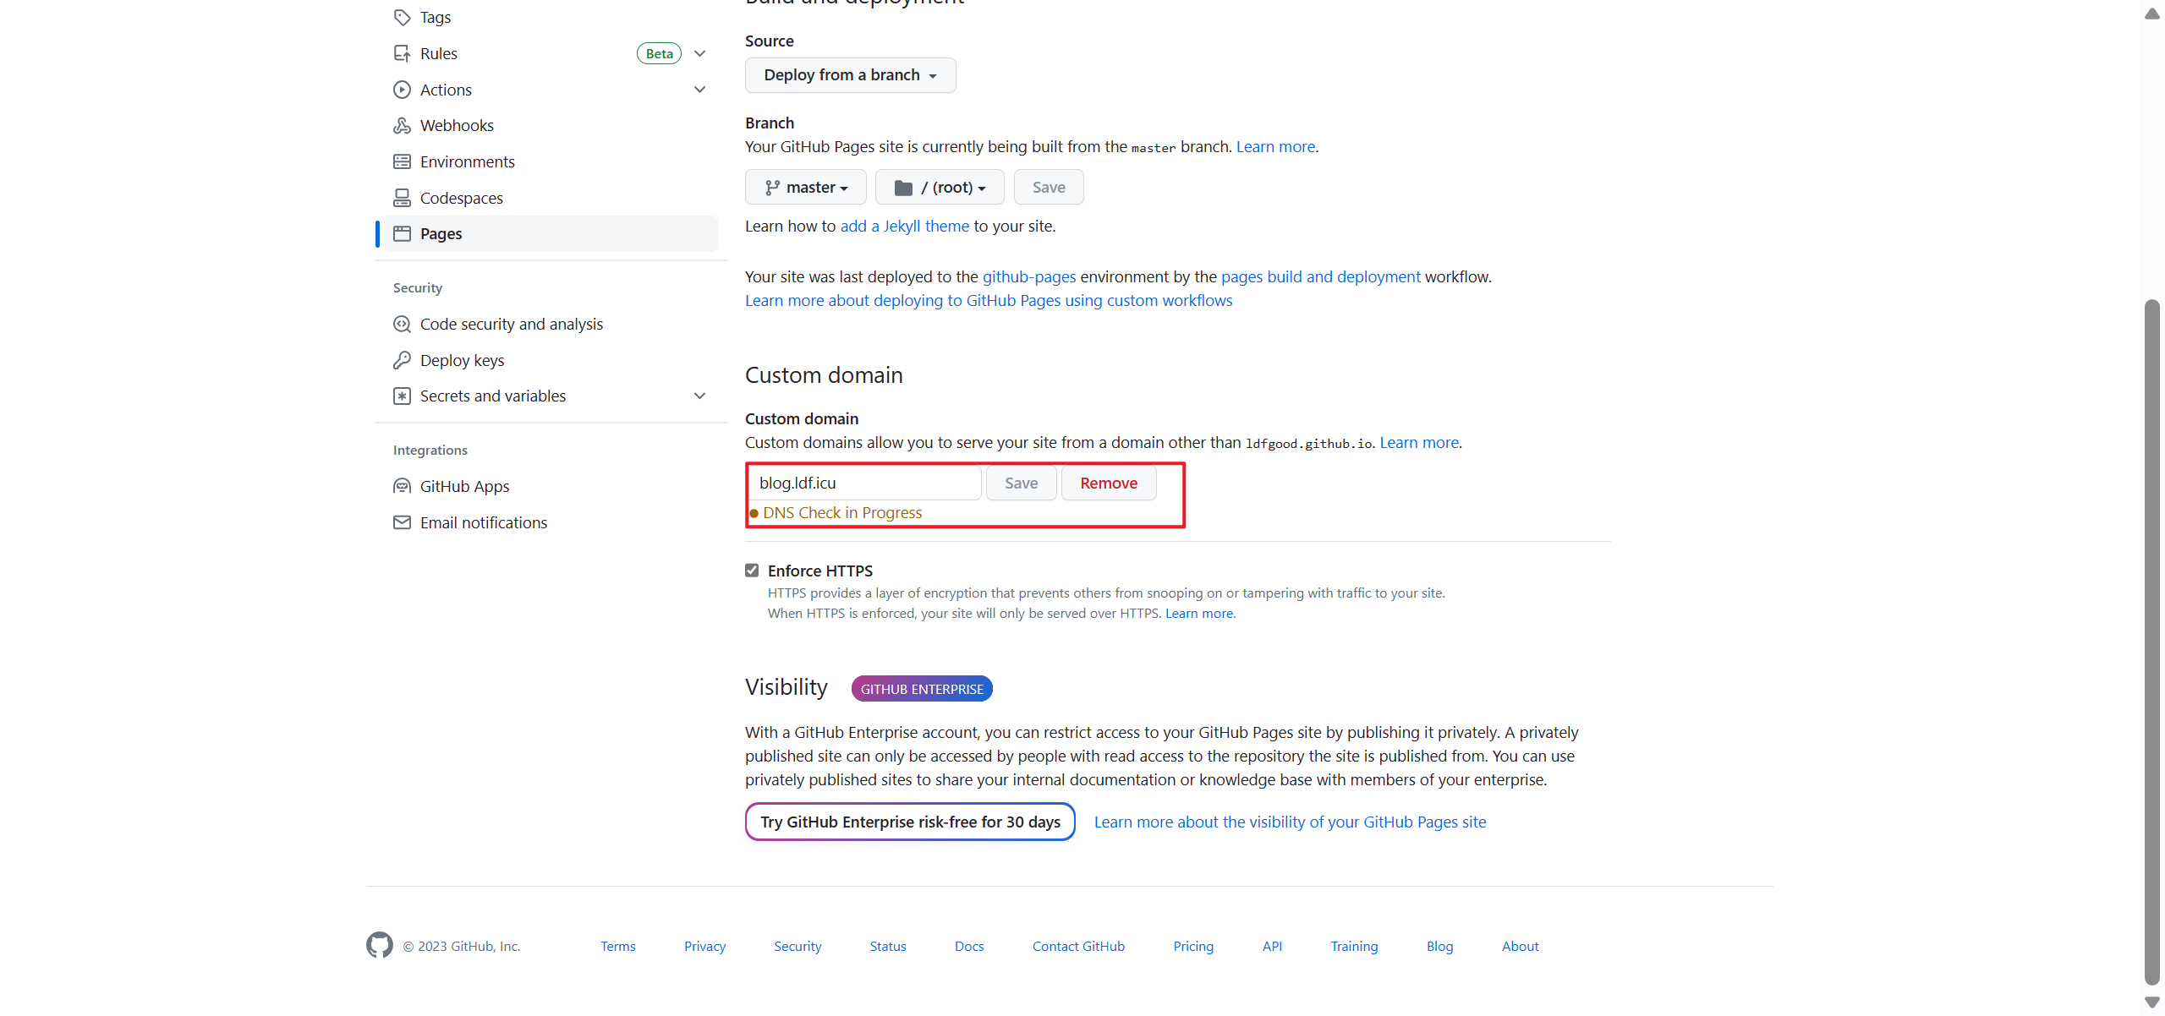Click the Environments server icon
The image size is (2165, 1016).
(x=402, y=161)
